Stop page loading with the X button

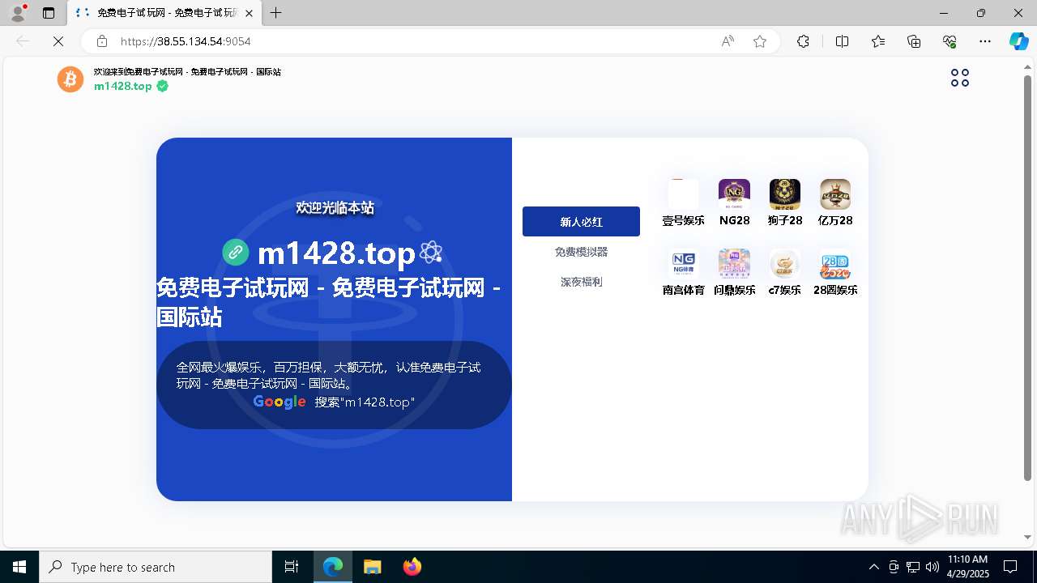coord(58,41)
